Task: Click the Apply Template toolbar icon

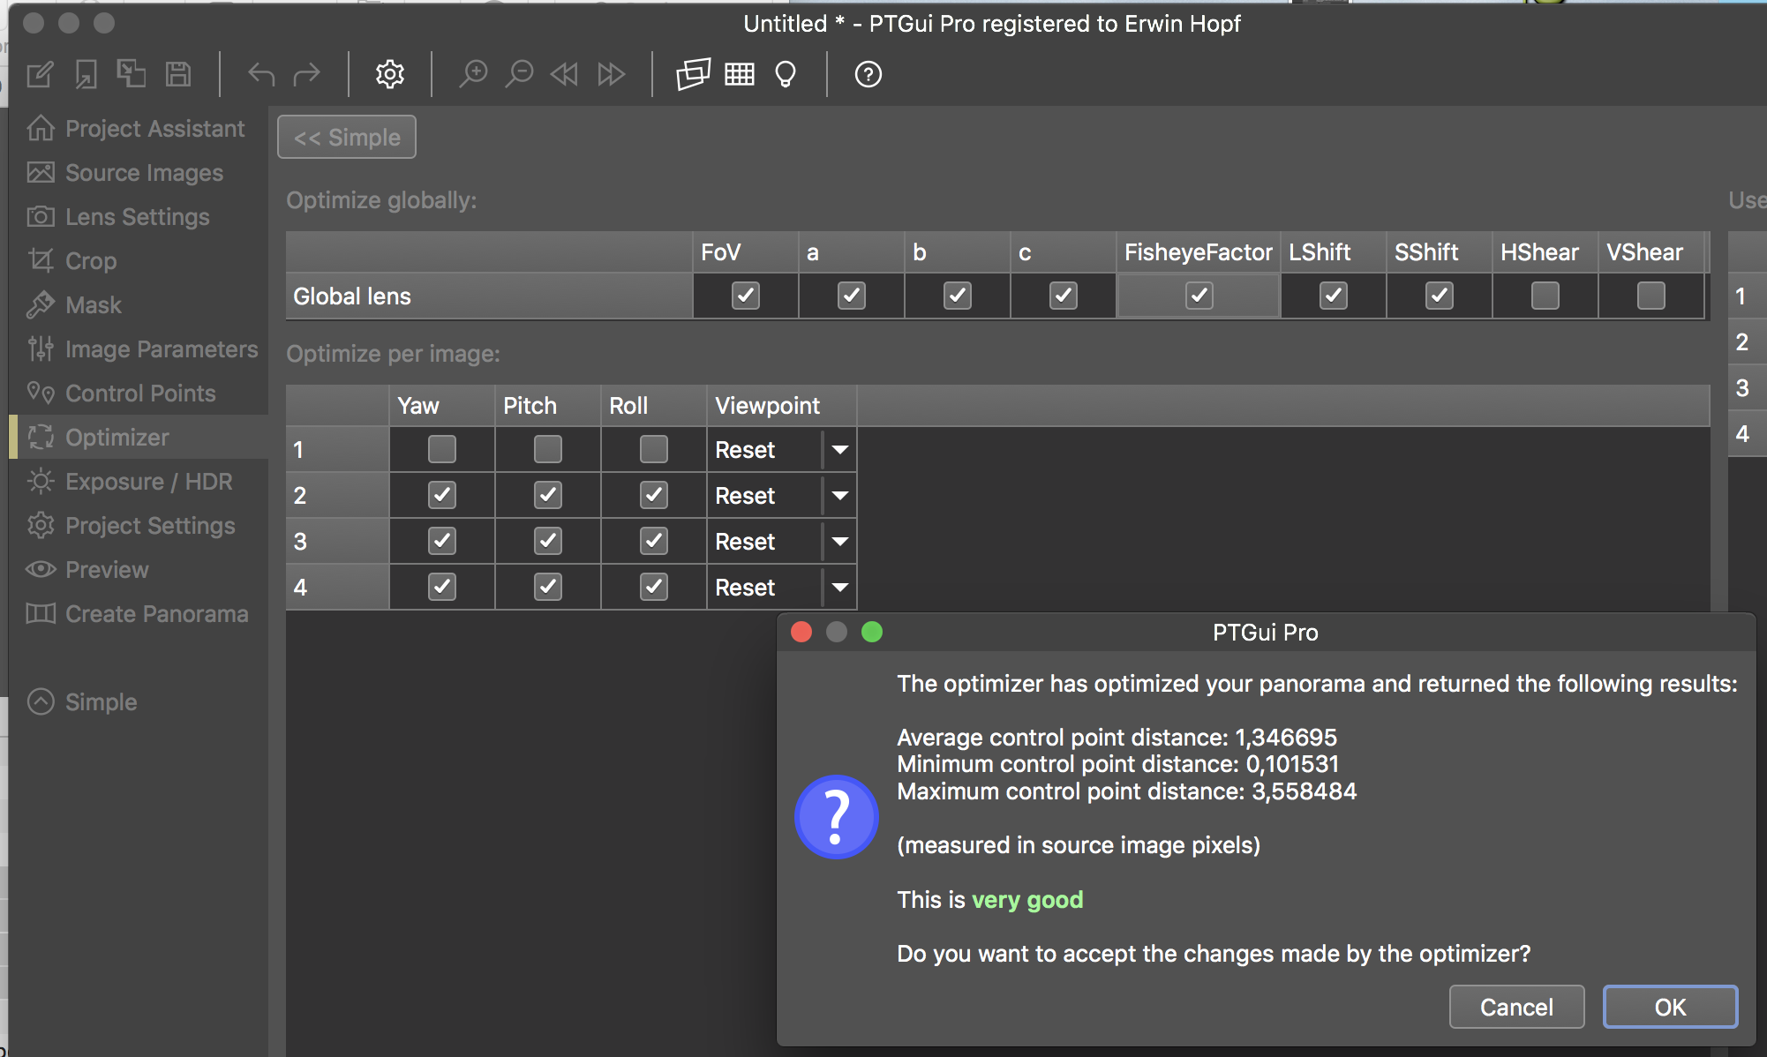Action: (132, 73)
